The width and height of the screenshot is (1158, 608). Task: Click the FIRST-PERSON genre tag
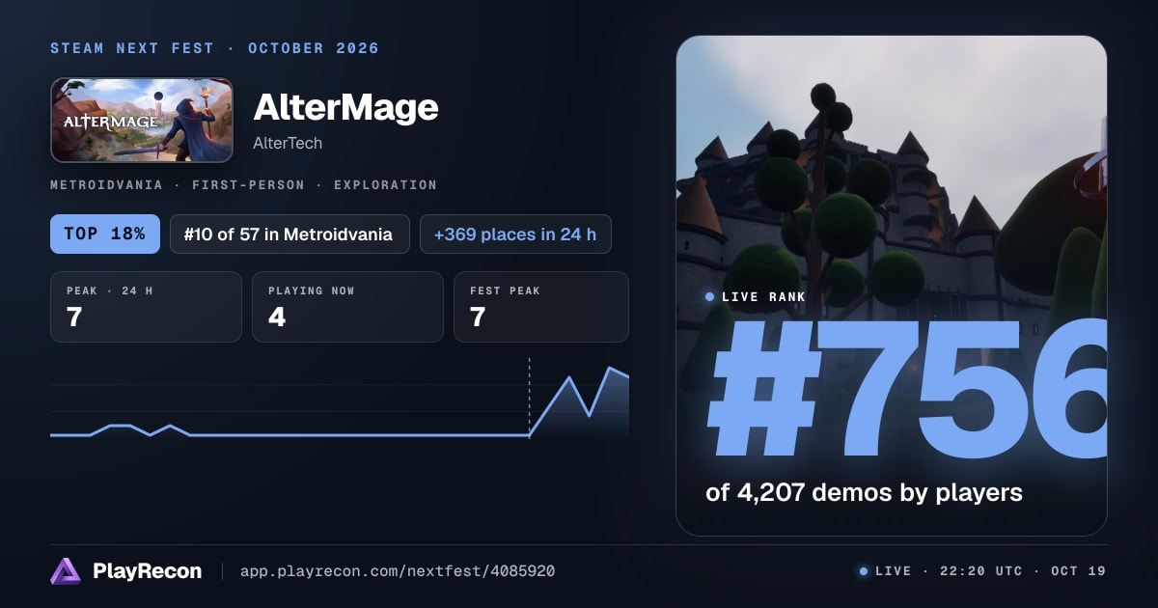pyautogui.click(x=247, y=184)
